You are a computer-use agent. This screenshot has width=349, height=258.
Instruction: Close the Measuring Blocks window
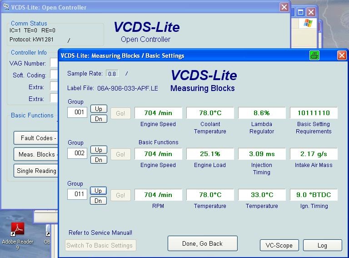[341, 56]
